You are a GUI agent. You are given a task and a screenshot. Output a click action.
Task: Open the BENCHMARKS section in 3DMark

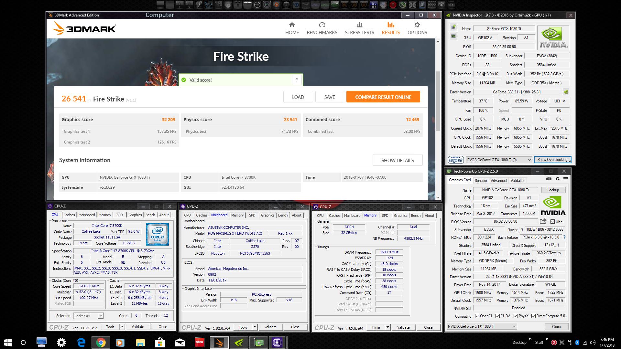pyautogui.click(x=322, y=28)
